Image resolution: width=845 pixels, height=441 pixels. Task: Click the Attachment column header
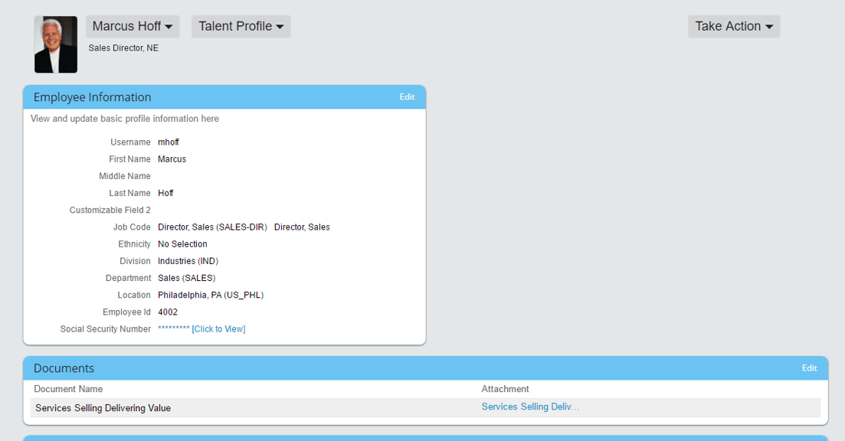coord(505,388)
